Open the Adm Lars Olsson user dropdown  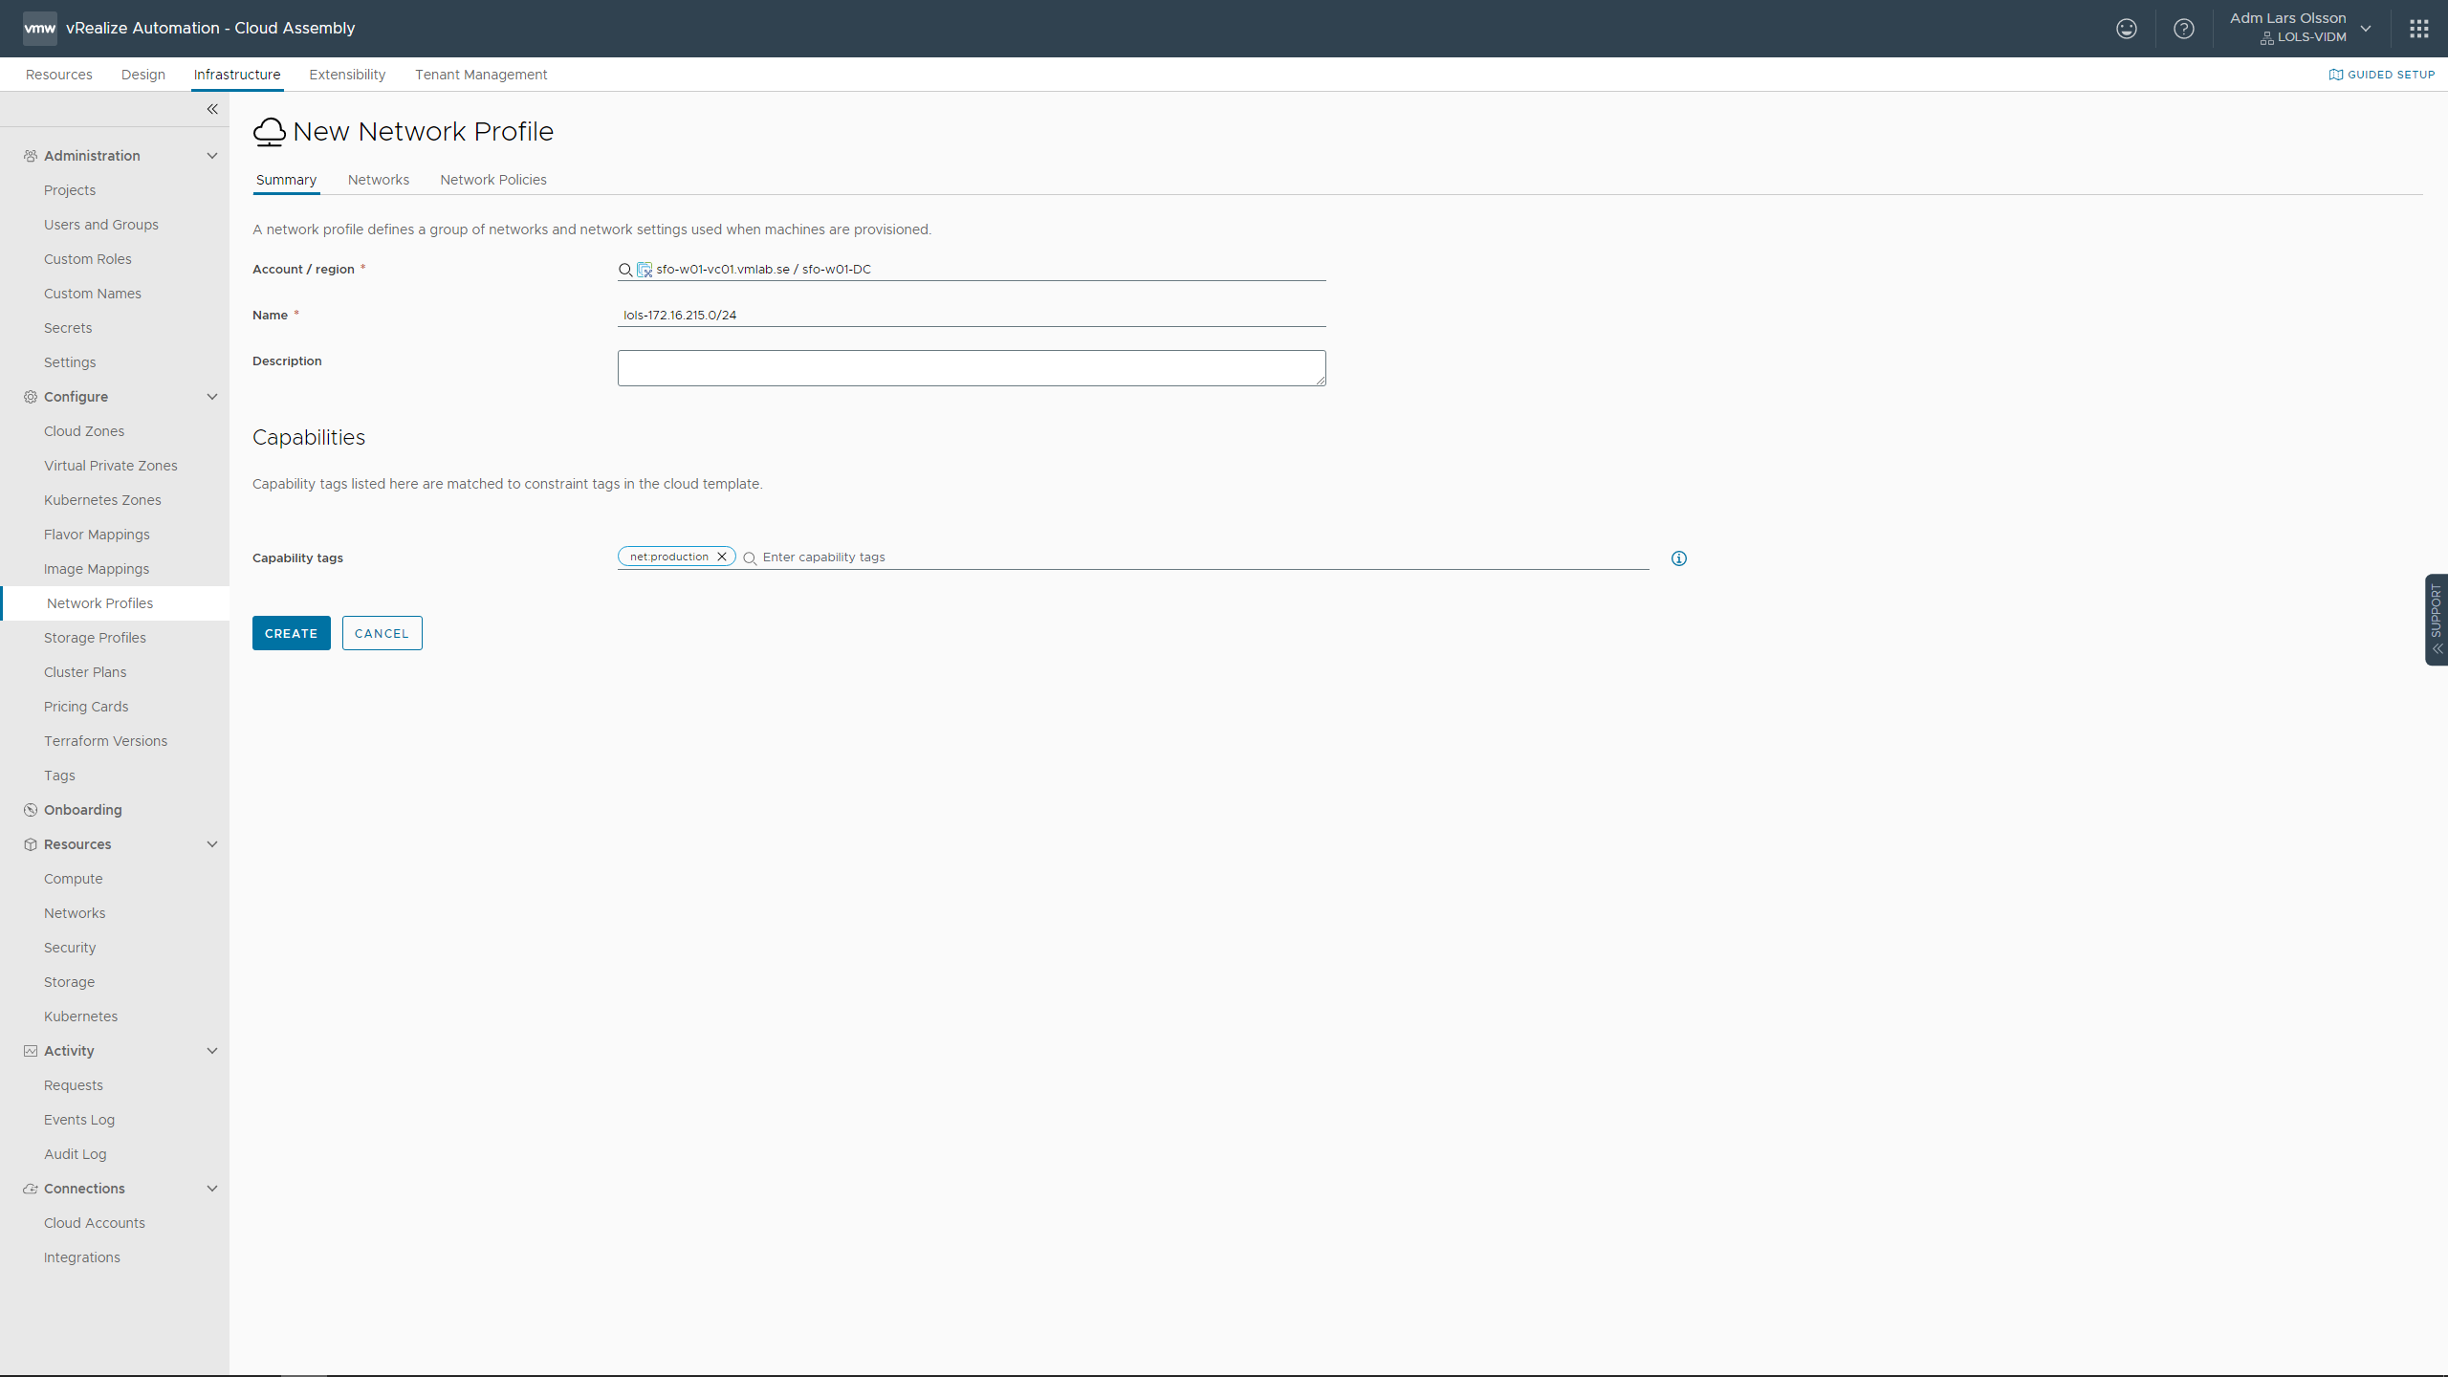(x=2301, y=28)
